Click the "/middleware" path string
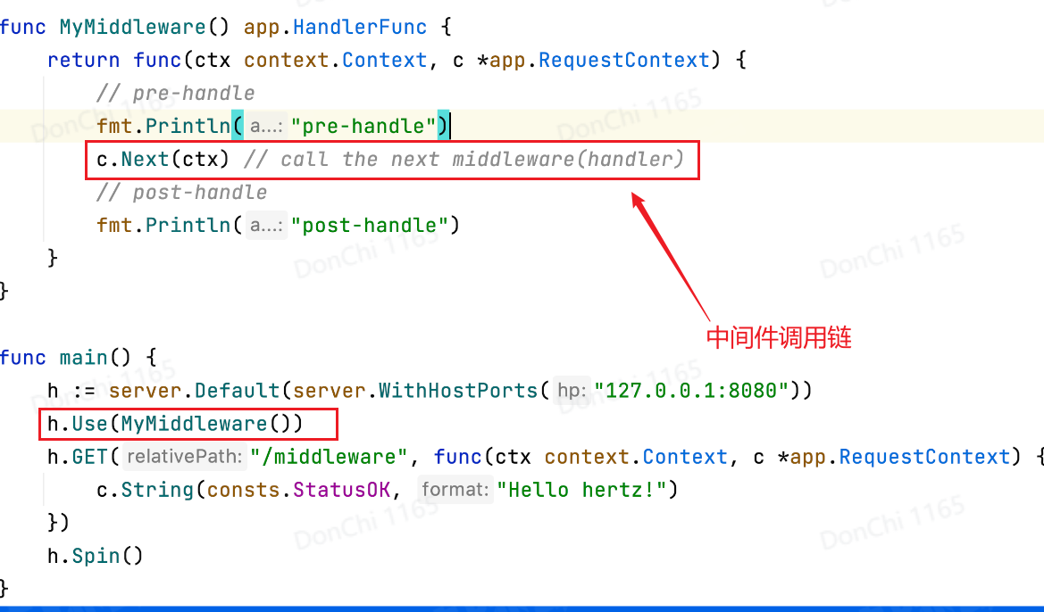This screenshot has height=612, width=1044. 329,457
